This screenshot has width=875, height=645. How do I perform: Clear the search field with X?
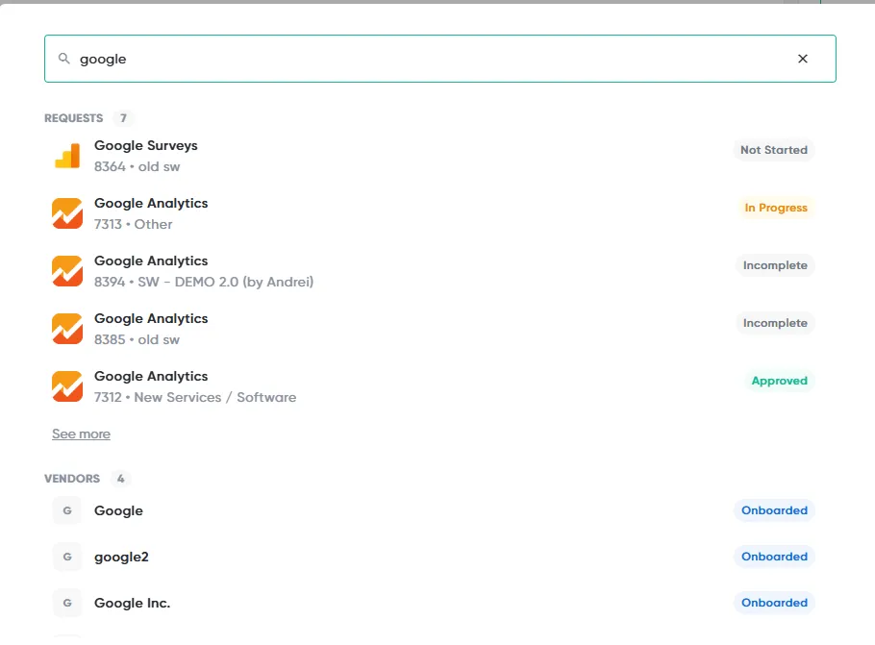803,59
